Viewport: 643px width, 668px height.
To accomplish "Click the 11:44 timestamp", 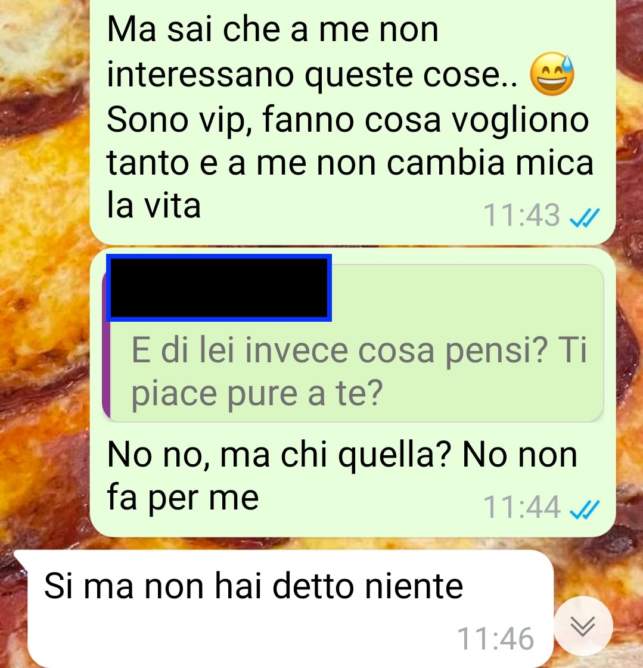I will tap(521, 507).
